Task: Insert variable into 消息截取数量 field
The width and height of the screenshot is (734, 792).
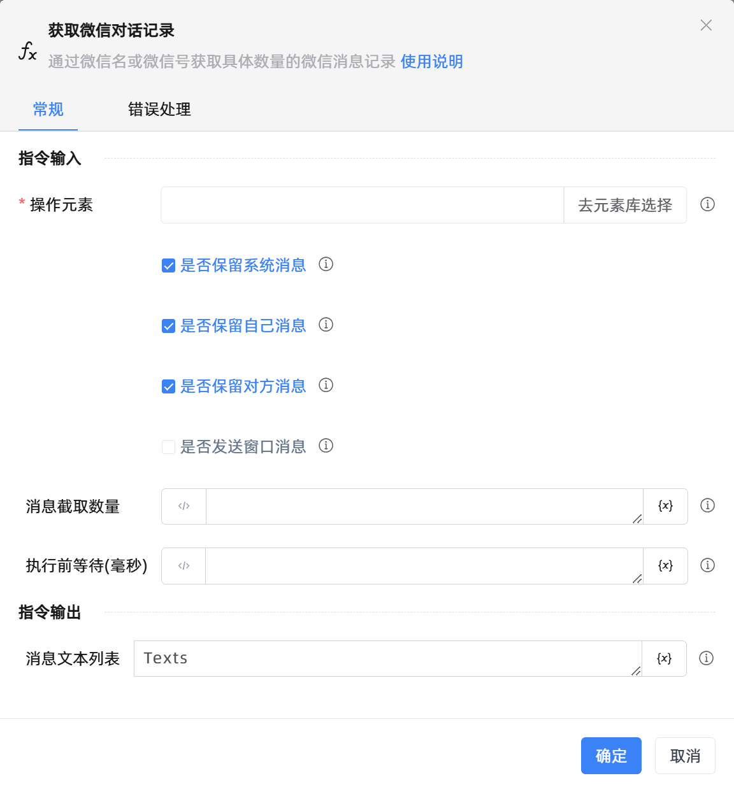Action: click(665, 506)
